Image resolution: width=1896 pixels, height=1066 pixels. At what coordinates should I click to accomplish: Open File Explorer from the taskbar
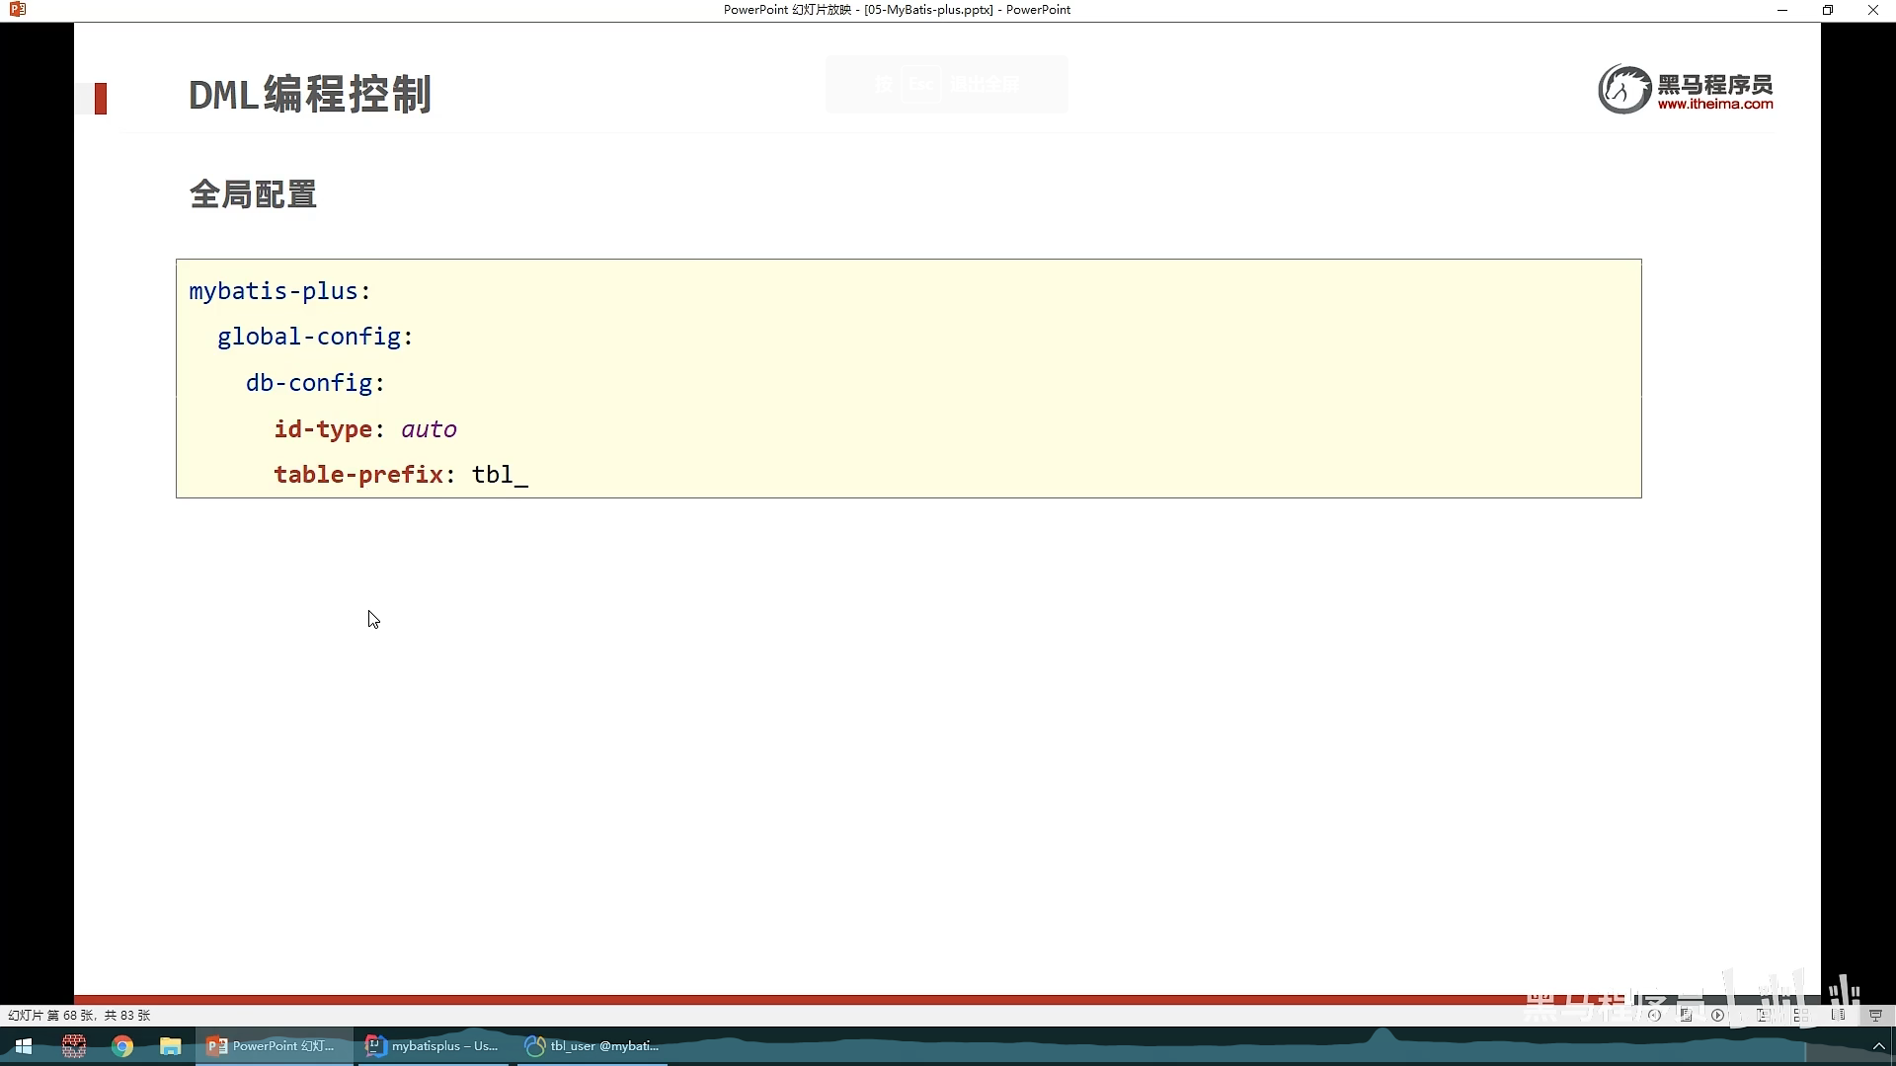tap(171, 1046)
